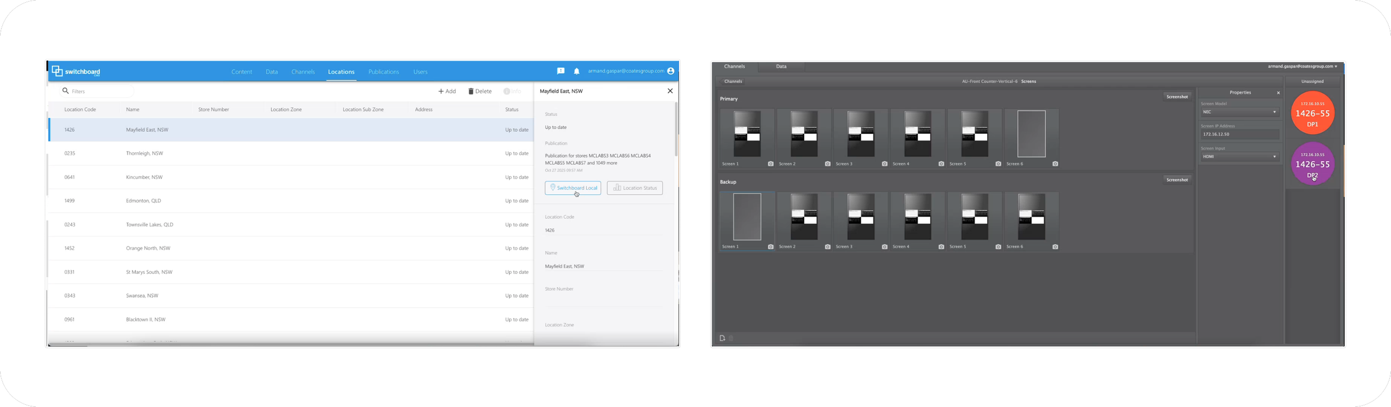
Task: Edit the Screen IP Address field
Action: (x=1240, y=134)
